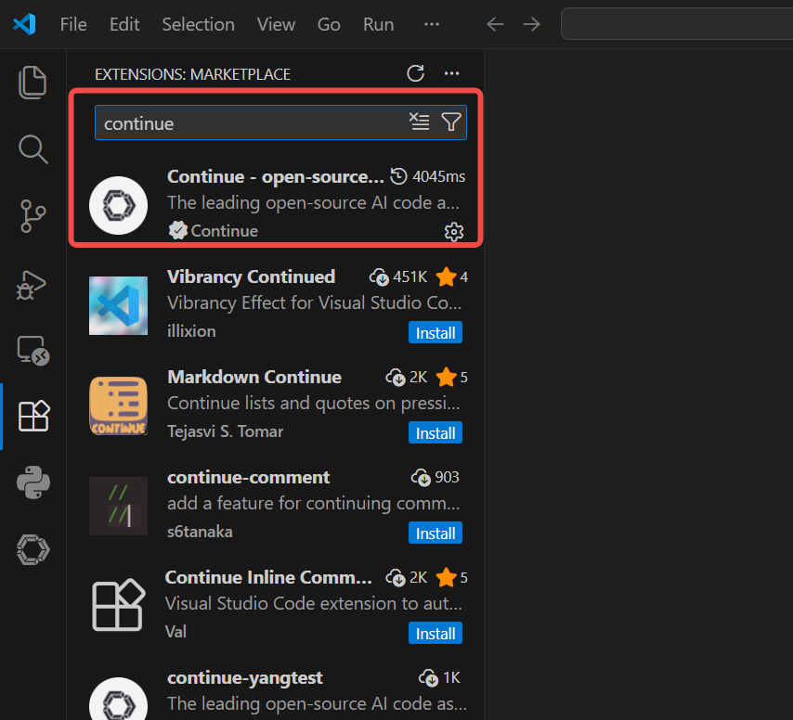Install Markdown Continue extension

[435, 433]
